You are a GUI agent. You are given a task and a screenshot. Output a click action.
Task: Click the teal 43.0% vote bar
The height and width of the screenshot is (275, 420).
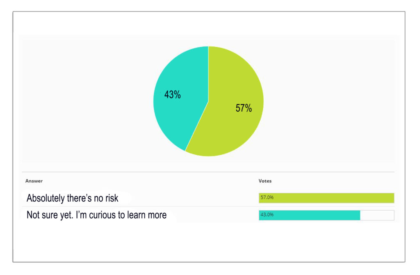click(x=309, y=215)
